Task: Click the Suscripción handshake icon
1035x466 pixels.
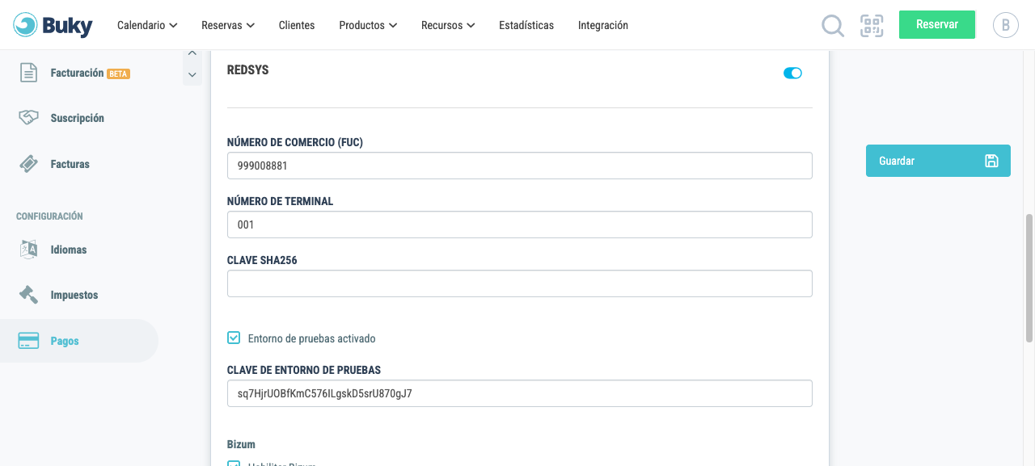Action: point(28,118)
